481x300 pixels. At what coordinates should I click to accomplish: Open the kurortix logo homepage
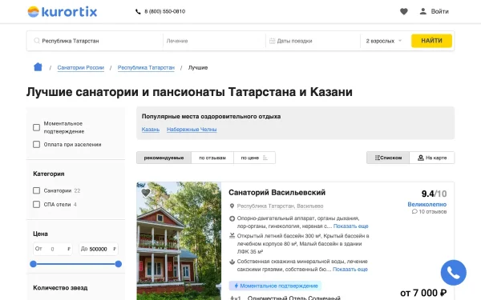[x=63, y=12]
